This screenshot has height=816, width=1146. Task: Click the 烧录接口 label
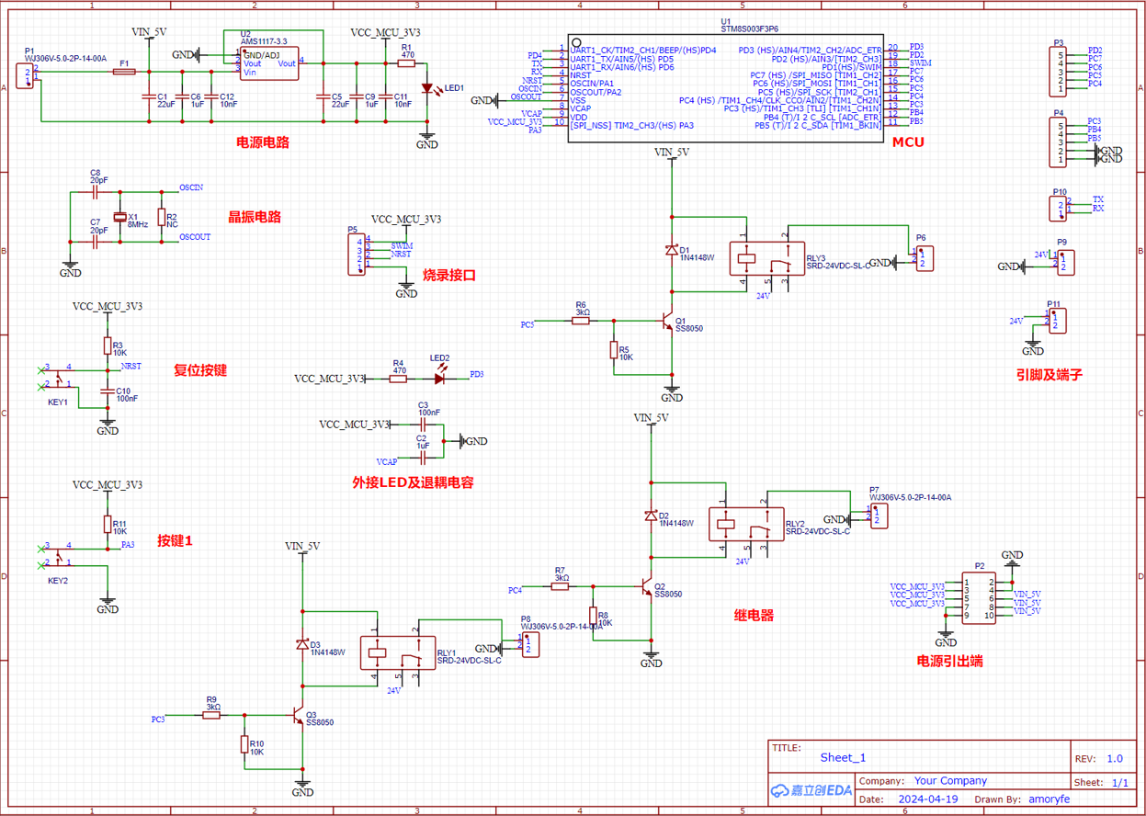449,275
